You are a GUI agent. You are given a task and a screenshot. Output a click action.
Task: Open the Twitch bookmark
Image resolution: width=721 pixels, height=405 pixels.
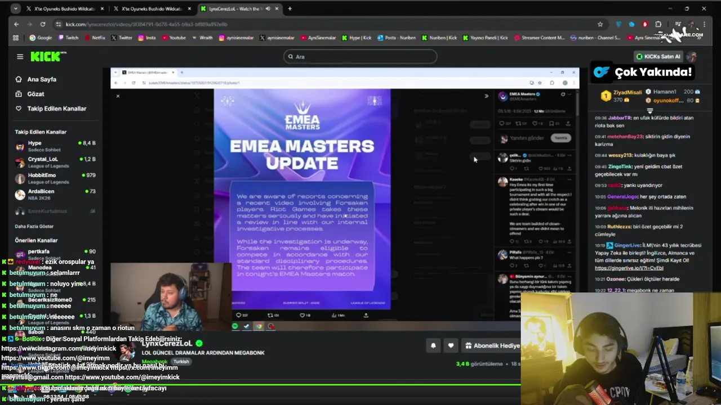coord(68,38)
